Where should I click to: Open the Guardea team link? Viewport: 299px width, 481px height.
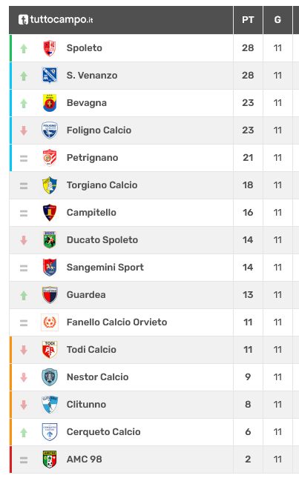click(x=86, y=295)
